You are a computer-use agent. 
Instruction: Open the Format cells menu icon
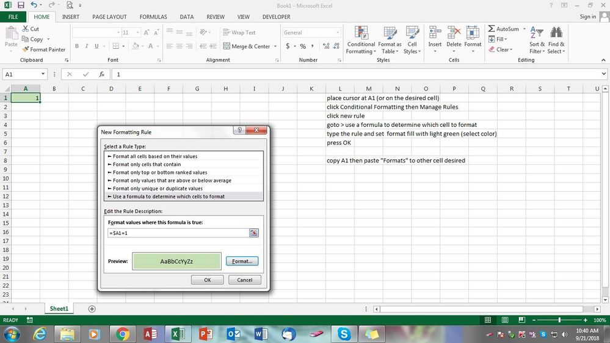[x=473, y=33]
